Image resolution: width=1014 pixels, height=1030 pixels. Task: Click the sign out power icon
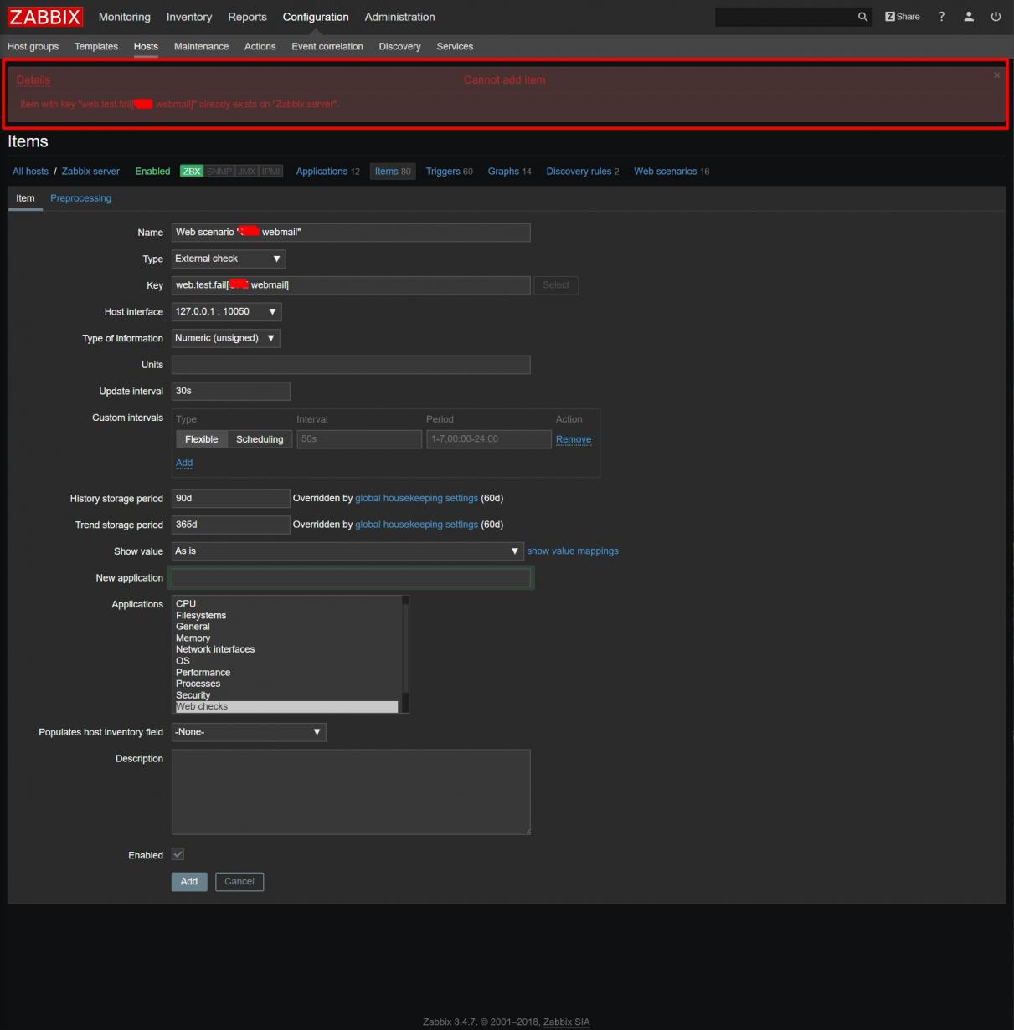[x=996, y=17]
